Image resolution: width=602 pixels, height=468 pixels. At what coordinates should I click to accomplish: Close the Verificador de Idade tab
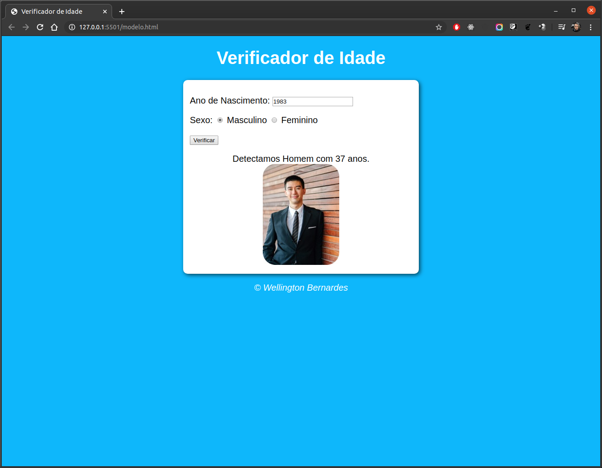(x=105, y=12)
